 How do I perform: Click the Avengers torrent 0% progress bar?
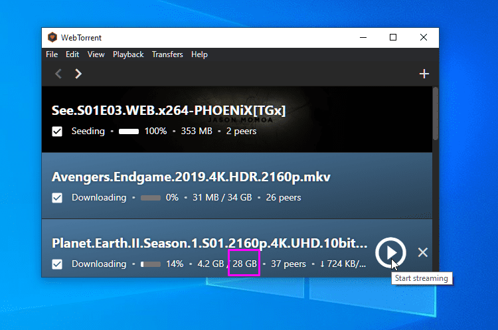click(x=151, y=198)
